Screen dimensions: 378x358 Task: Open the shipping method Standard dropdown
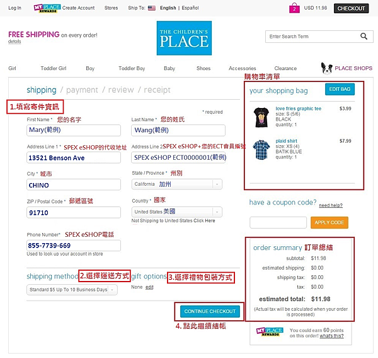(x=72, y=290)
